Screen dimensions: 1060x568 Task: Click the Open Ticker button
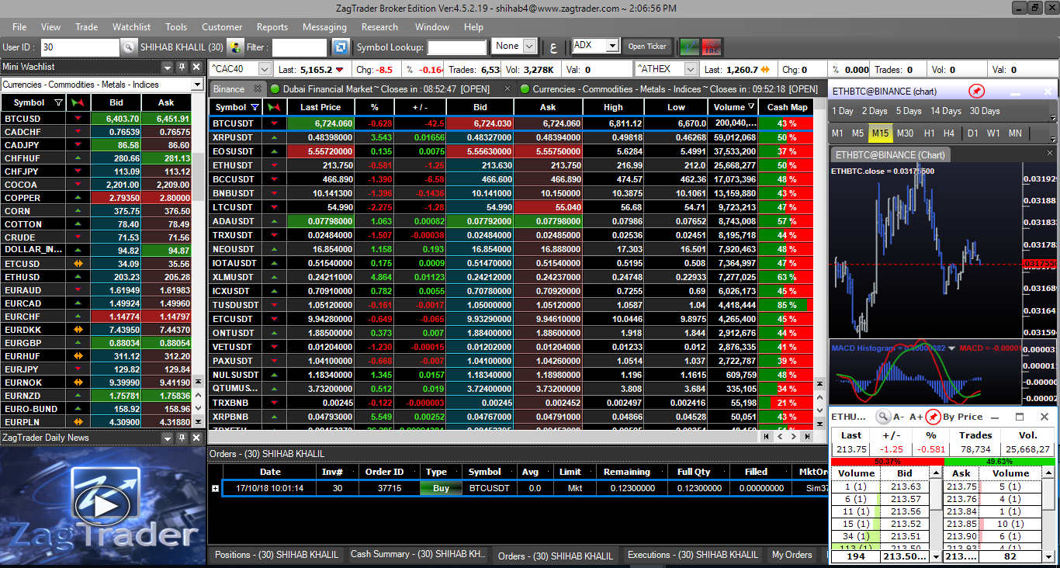coord(647,47)
